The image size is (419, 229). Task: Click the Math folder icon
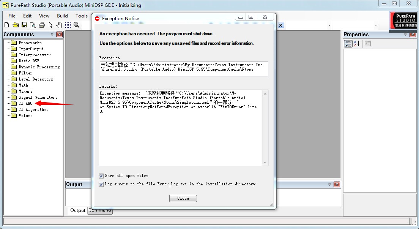click(14, 85)
